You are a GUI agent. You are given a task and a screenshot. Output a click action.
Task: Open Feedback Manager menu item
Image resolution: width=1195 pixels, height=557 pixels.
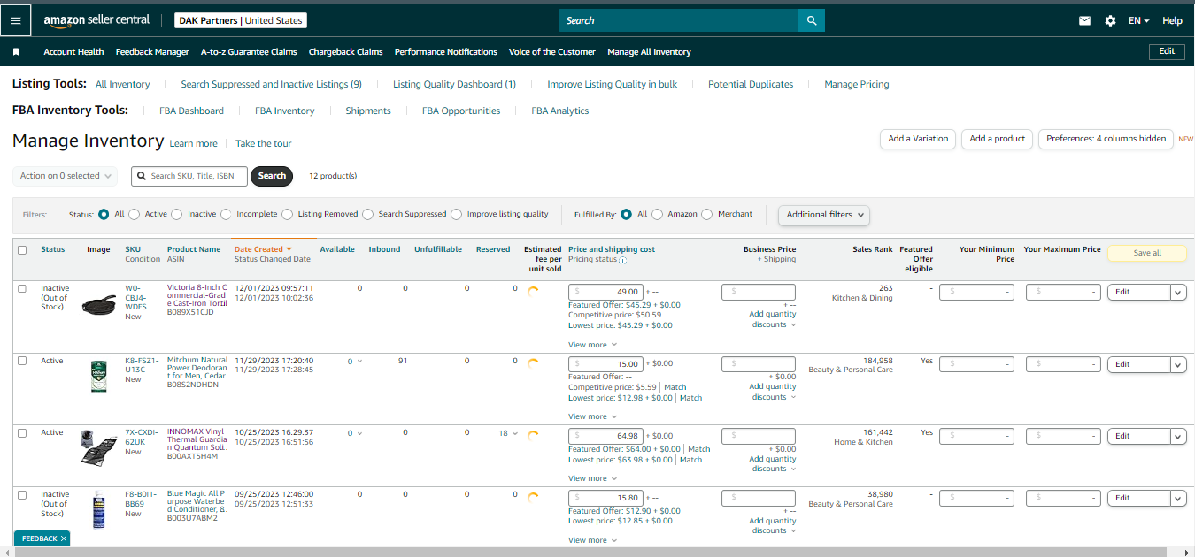[152, 52]
